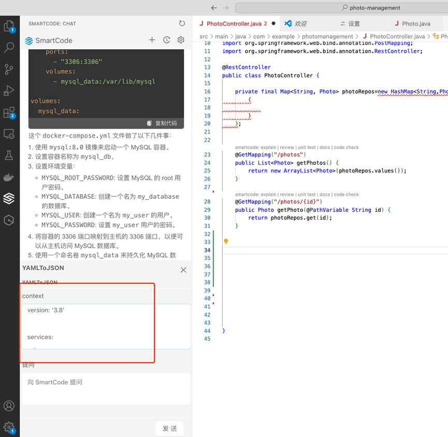
Task: Click the @GetMapping("/photos/{id}") line
Action: click(279, 201)
